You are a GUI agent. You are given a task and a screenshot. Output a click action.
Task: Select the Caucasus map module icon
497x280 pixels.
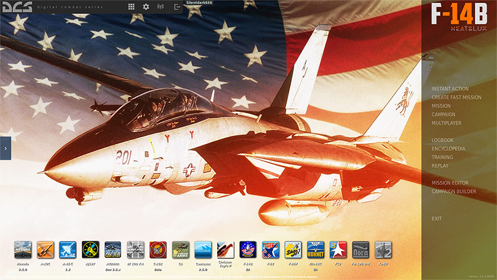[203, 250]
